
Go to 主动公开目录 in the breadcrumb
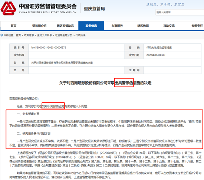tap(45, 35)
